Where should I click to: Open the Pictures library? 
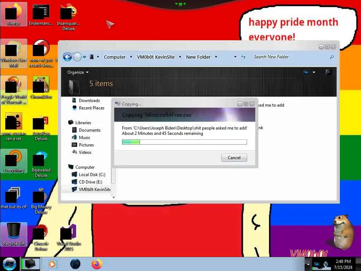[x=83, y=145]
